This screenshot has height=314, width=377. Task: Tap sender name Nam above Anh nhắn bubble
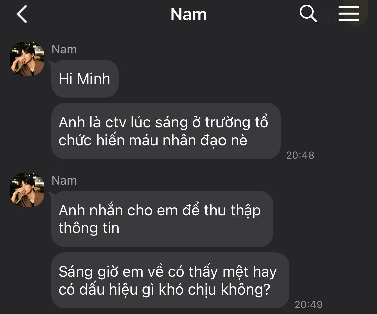(64, 180)
